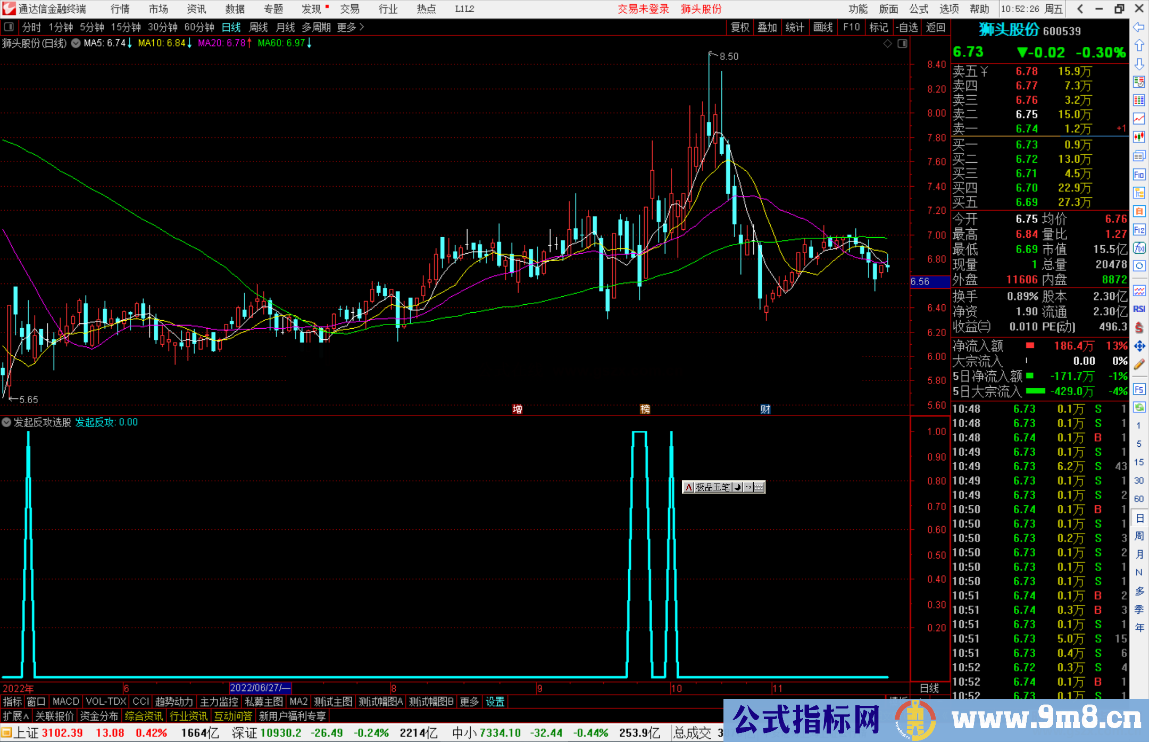1149x742 pixels.
Task: Toggle the chart panel icon at top right
Action: point(902,44)
